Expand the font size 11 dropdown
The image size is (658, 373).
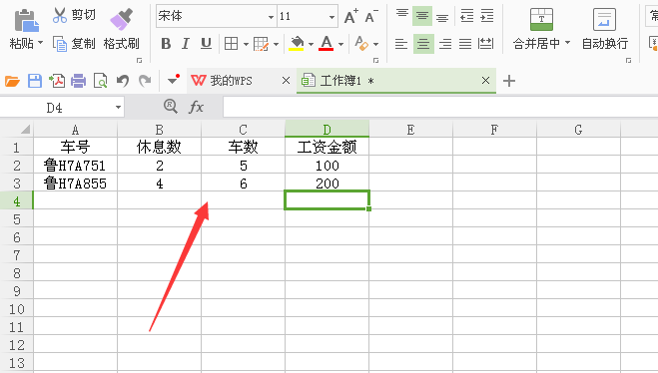[x=331, y=17]
